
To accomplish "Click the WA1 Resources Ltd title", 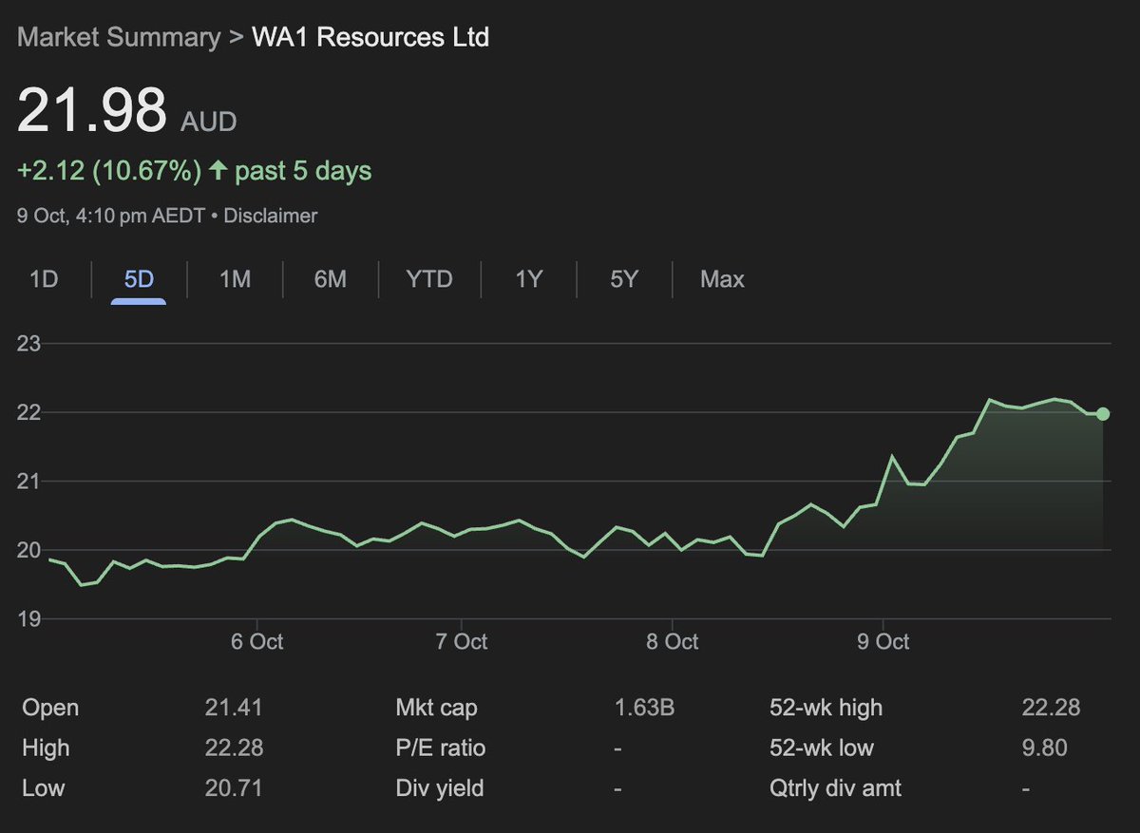I will (370, 37).
